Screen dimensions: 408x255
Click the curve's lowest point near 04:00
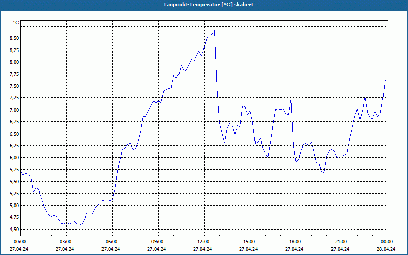tap(82, 225)
